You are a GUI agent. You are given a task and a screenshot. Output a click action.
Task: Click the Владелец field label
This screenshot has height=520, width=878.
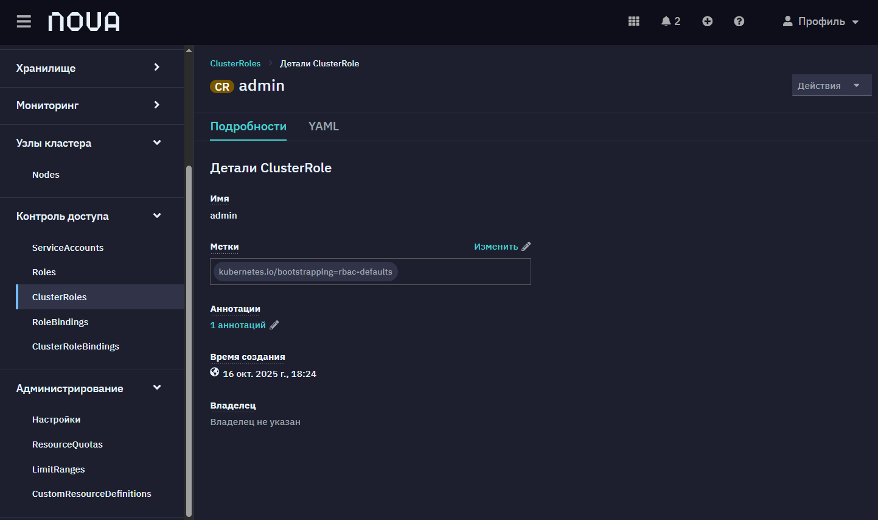pos(233,406)
